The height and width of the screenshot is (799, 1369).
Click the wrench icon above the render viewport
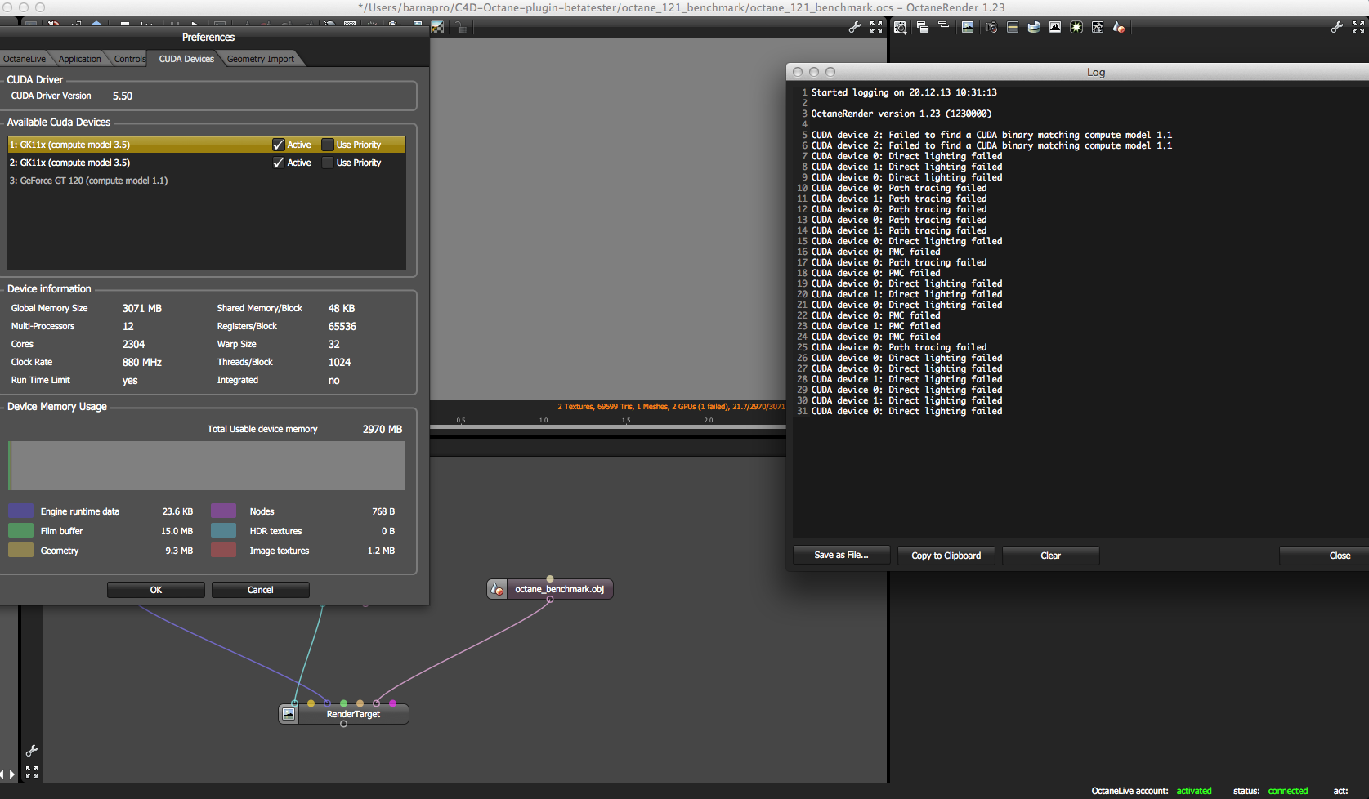click(855, 27)
